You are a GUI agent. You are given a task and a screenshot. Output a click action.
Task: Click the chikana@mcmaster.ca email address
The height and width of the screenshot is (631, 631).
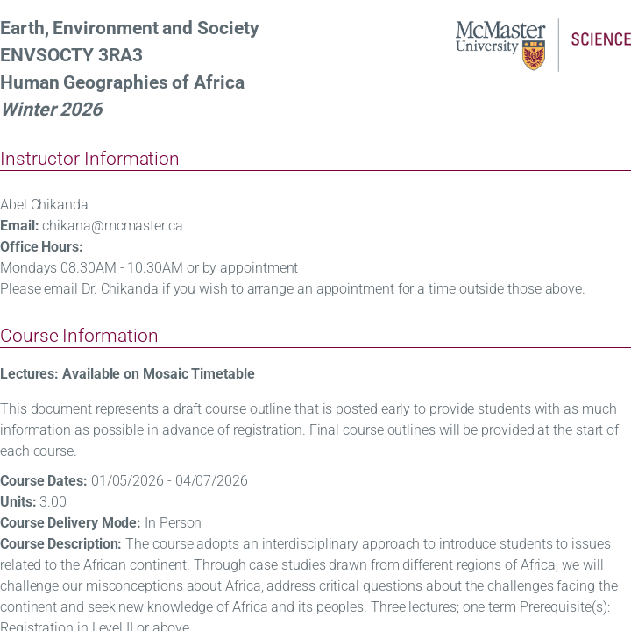pos(112,225)
